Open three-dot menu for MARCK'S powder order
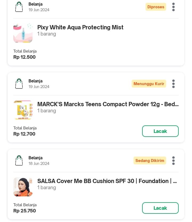This screenshot has height=222, width=192. point(173,84)
